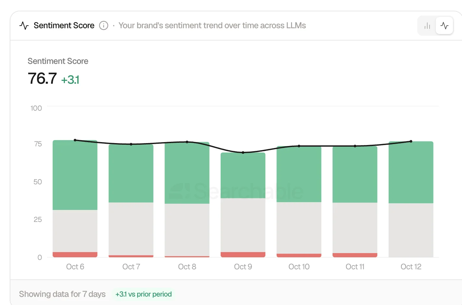Click the 'Sentiment Score' label above 76.7
This screenshot has width=462, height=305.
(x=58, y=61)
